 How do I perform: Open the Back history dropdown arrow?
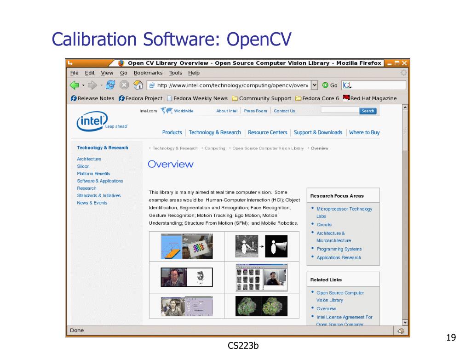[x=83, y=85]
